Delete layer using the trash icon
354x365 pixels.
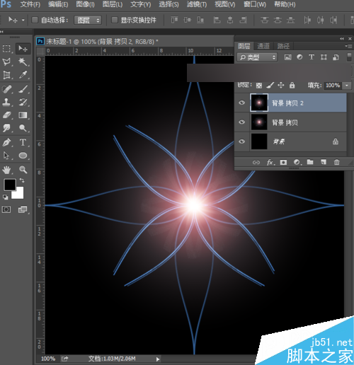pyautogui.click(x=336, y=162)
